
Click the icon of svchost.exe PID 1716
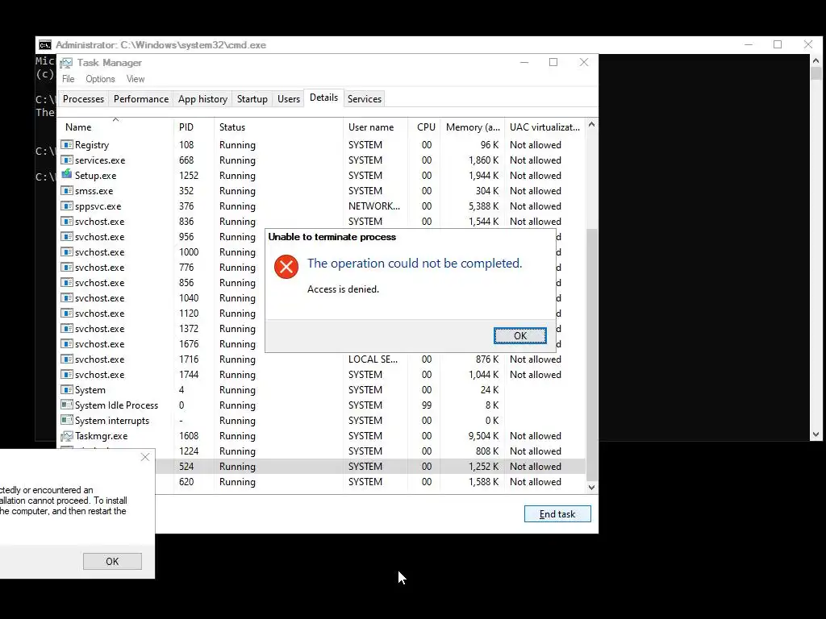coord(66,359)
